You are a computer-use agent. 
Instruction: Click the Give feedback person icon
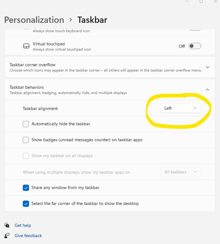click(7, 236)
